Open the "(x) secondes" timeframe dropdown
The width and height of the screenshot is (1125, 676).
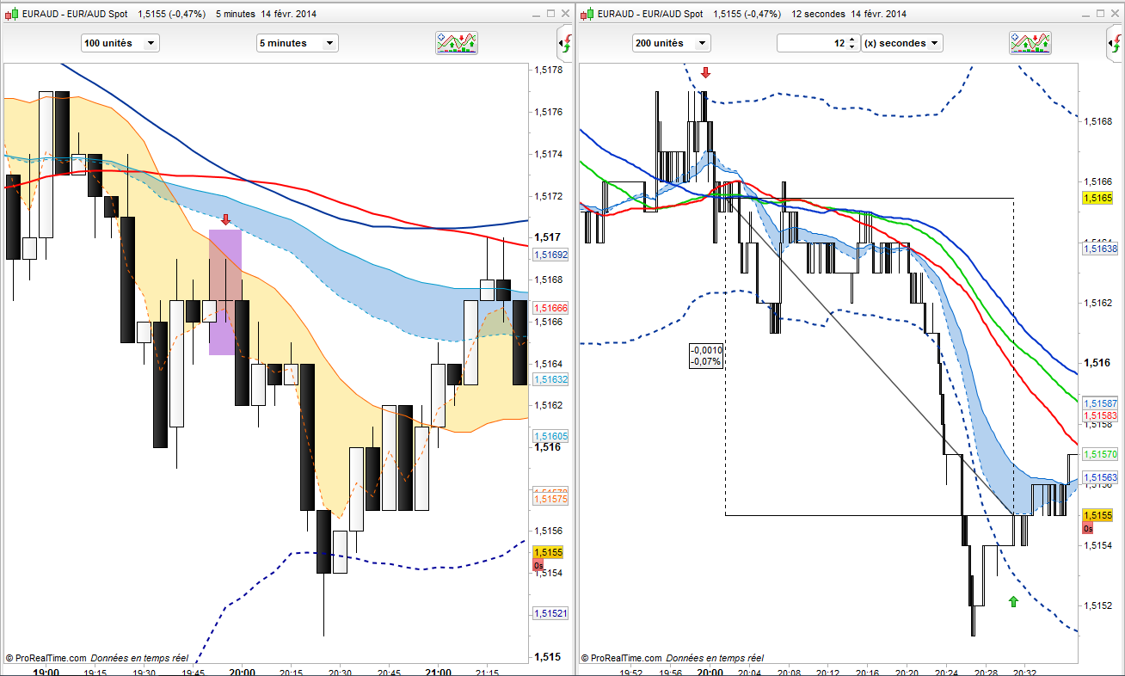pyautogui.click(x=903, y=43)
